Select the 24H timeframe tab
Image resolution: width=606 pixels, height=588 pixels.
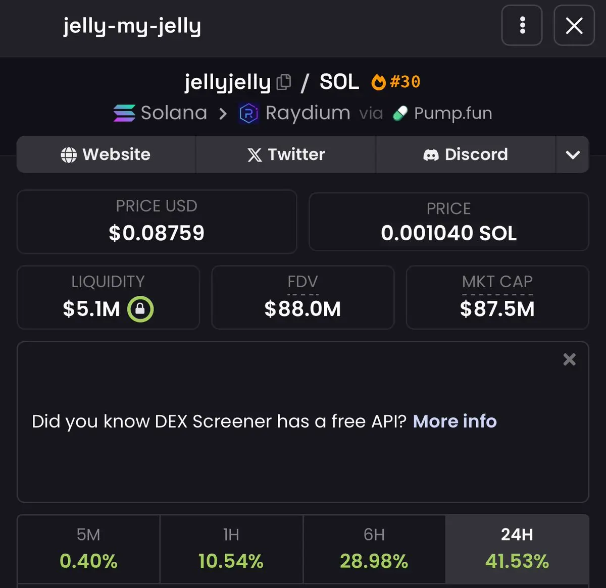[x=517, y=549]
